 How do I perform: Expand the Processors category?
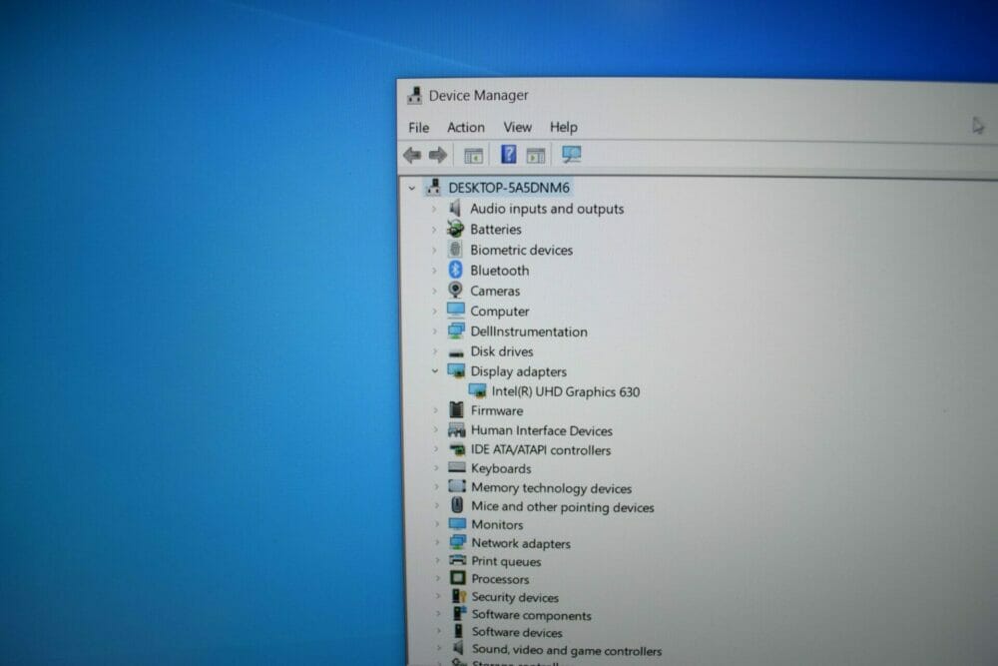[437, 579]
